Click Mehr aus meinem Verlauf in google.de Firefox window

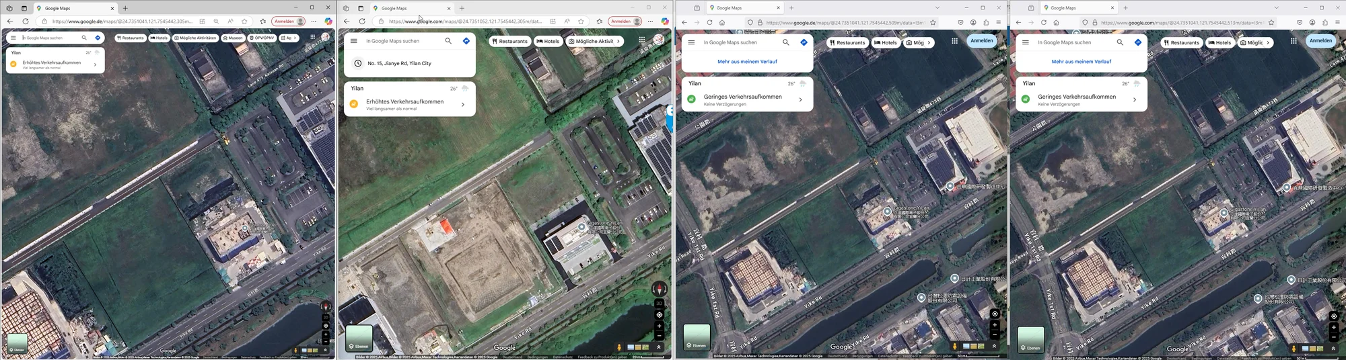point(747,61)
